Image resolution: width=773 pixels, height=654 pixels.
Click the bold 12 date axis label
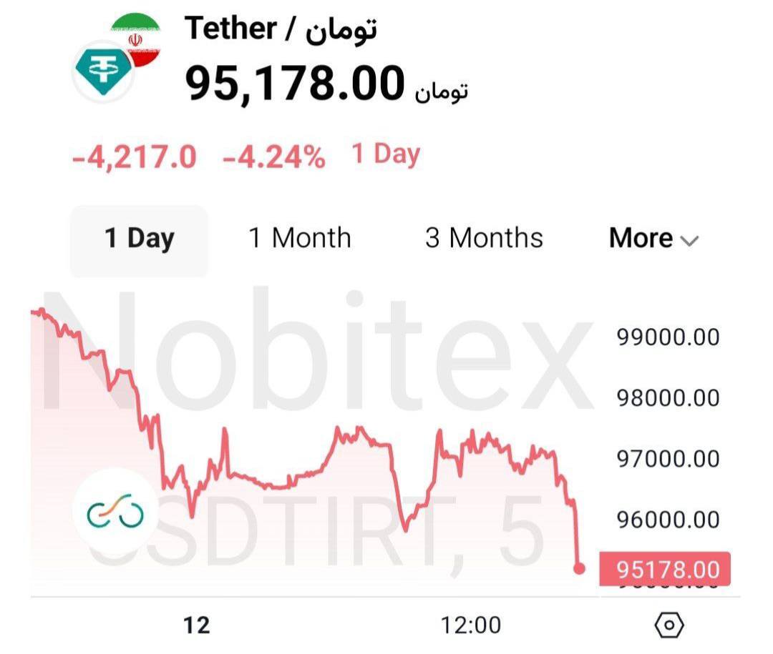(x=196, y=625)
